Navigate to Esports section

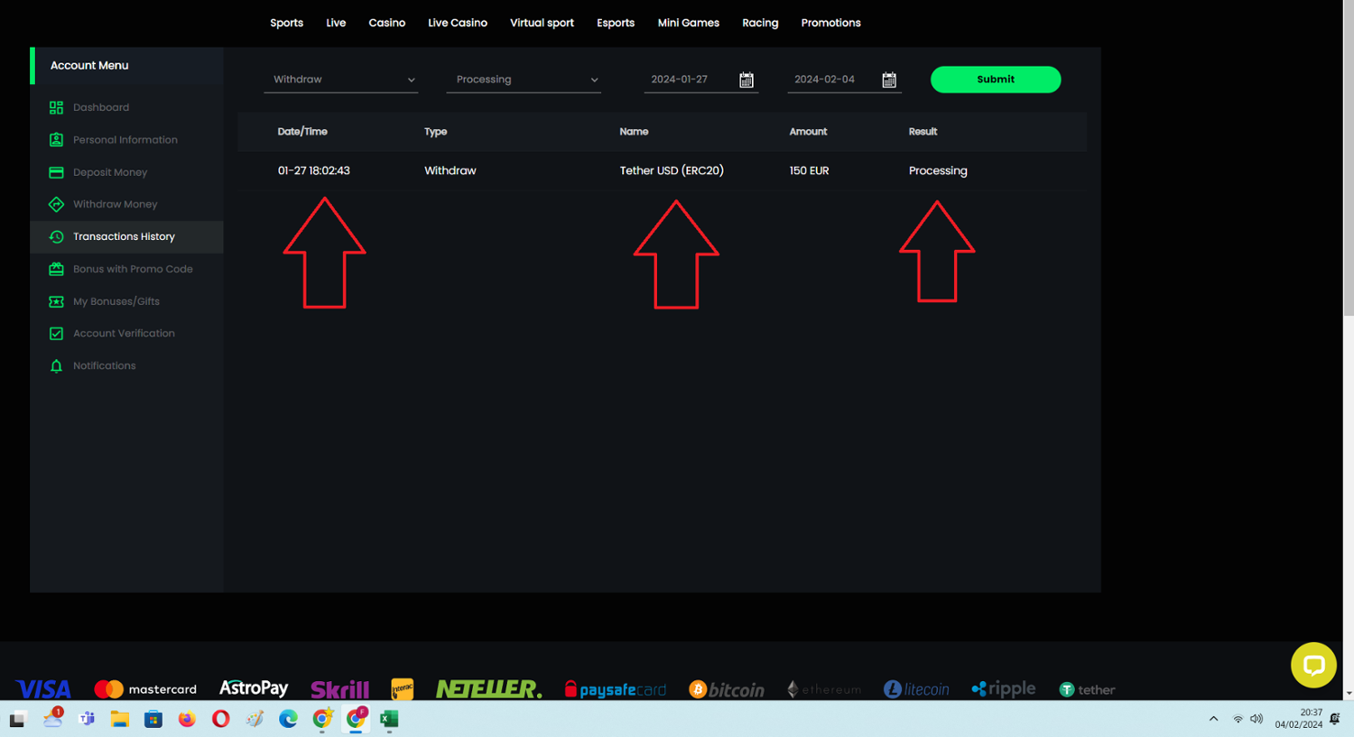pyautogui.click(x=615, y=23)
